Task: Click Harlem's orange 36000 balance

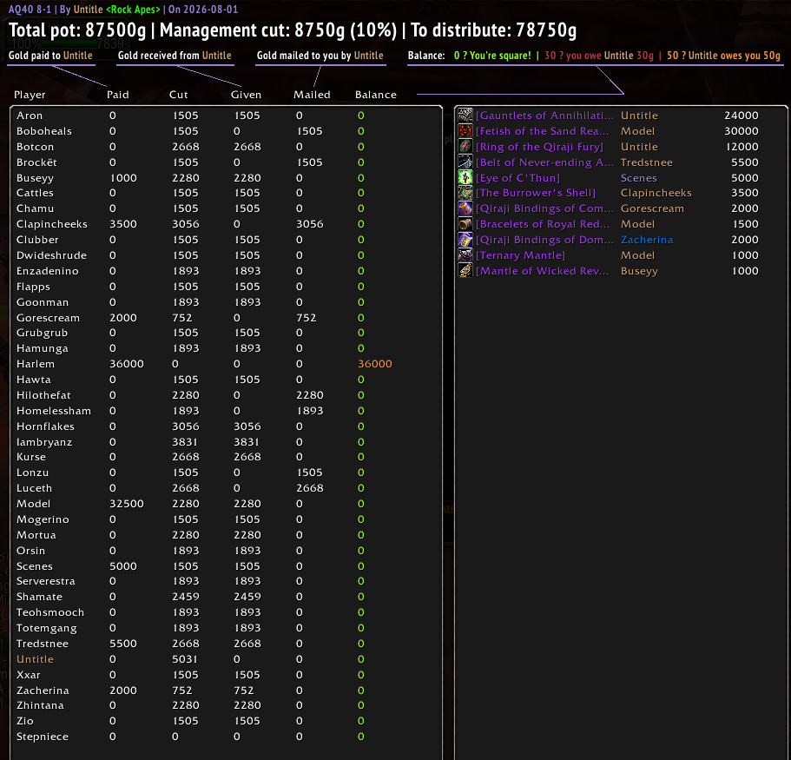Action: coord(375,364)
